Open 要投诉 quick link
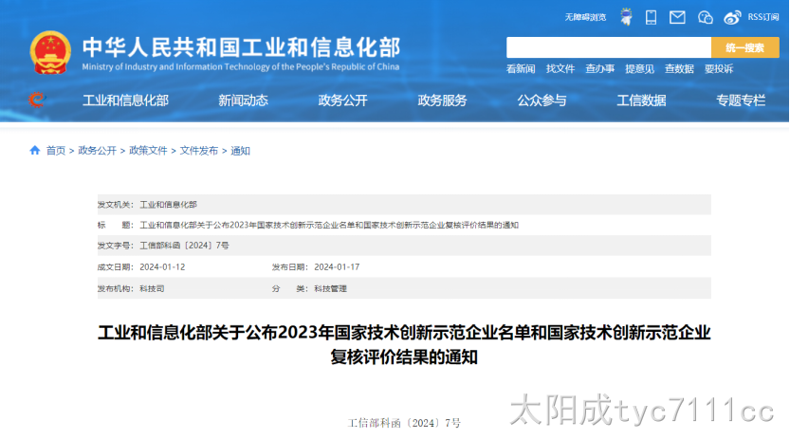The width and height of the screenshot is (790, 439). pyautogui.click(x=719, y=69)
